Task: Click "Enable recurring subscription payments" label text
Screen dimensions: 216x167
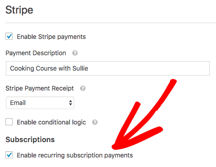Action: [x=75, y=155]
